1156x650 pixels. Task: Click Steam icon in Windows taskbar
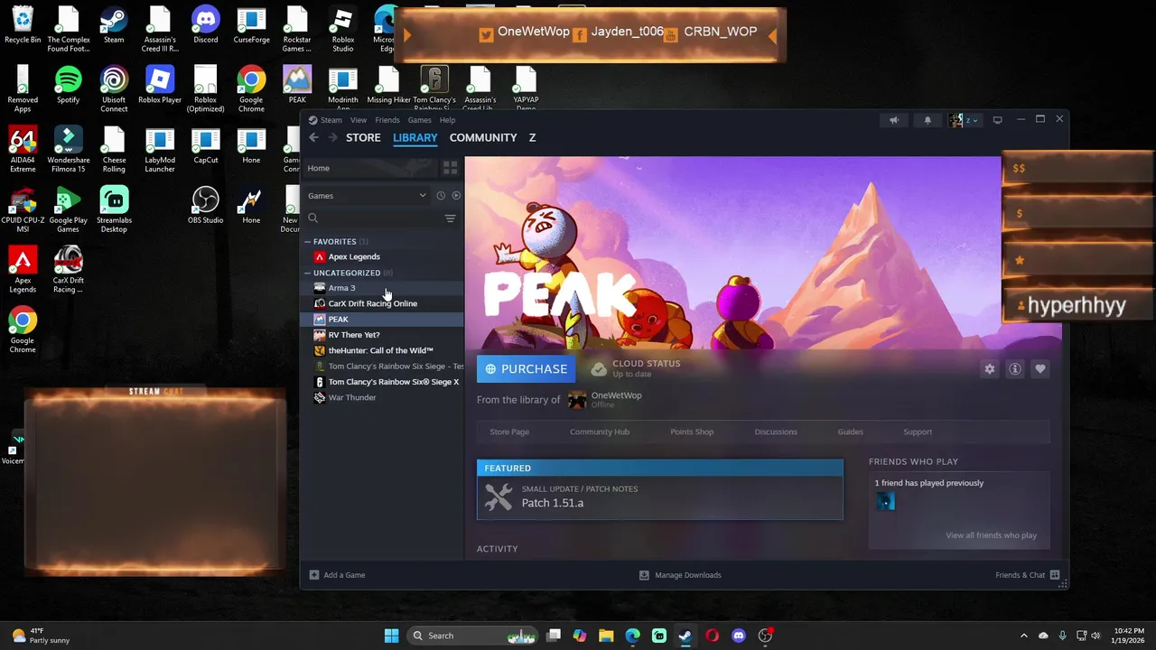click(x=685, y=636)
